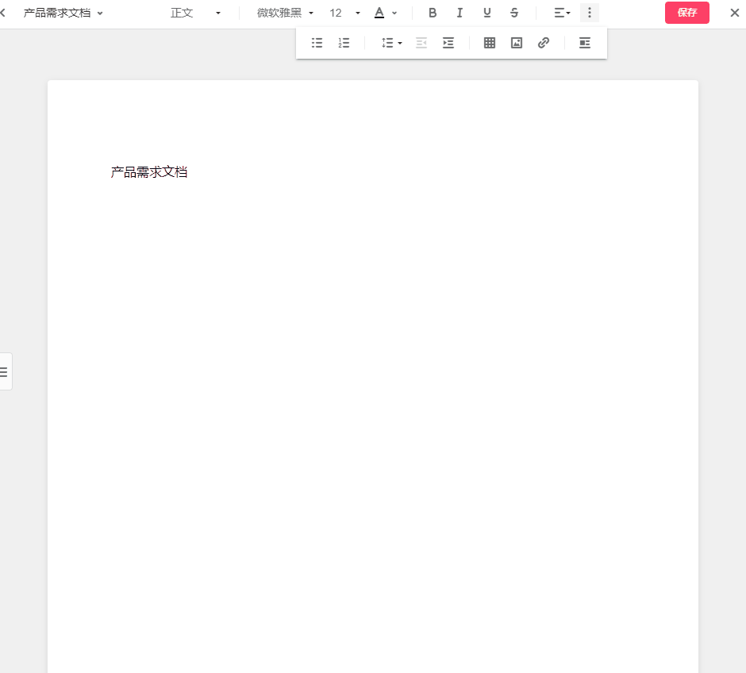Open the outline panel handle on left edge
The height and width of the screenshot is (673, 746).
point(5,371)
